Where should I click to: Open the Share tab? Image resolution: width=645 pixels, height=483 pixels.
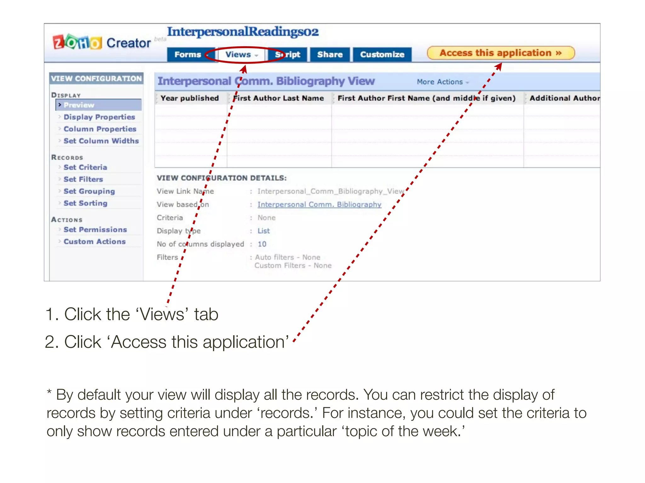pos(330,55)
